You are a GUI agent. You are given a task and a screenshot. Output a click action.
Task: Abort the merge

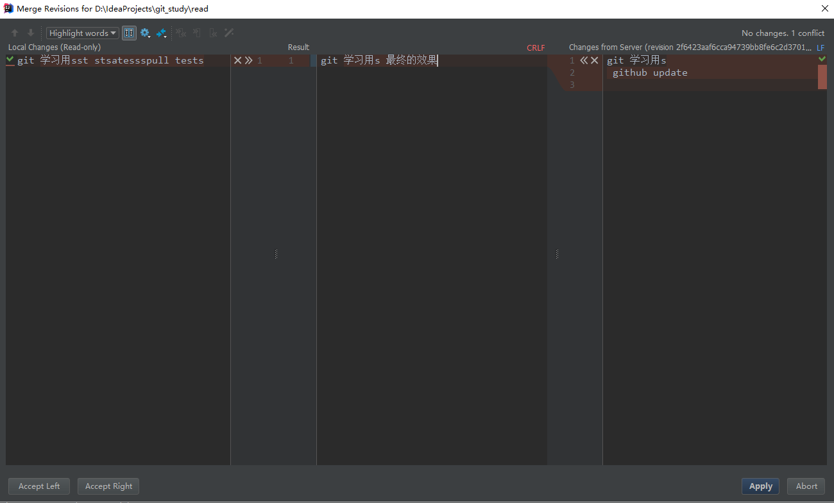click(x=806, y=486)
